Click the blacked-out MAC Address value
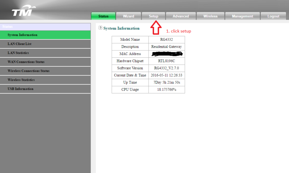This screenshot has width=289, height=173. (x=167, y=54)
